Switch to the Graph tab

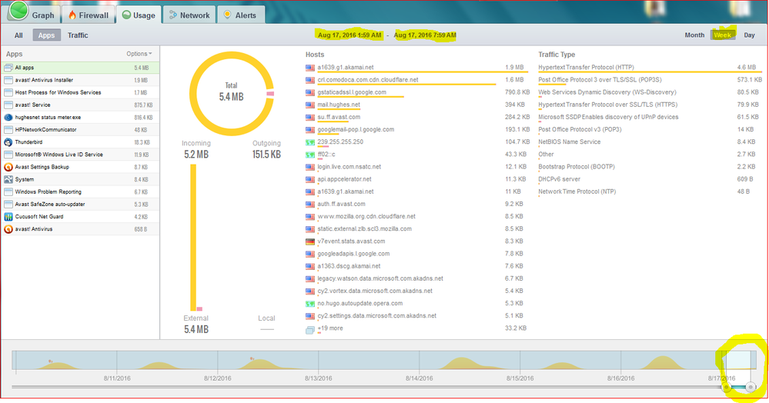[x=38, y=15]
